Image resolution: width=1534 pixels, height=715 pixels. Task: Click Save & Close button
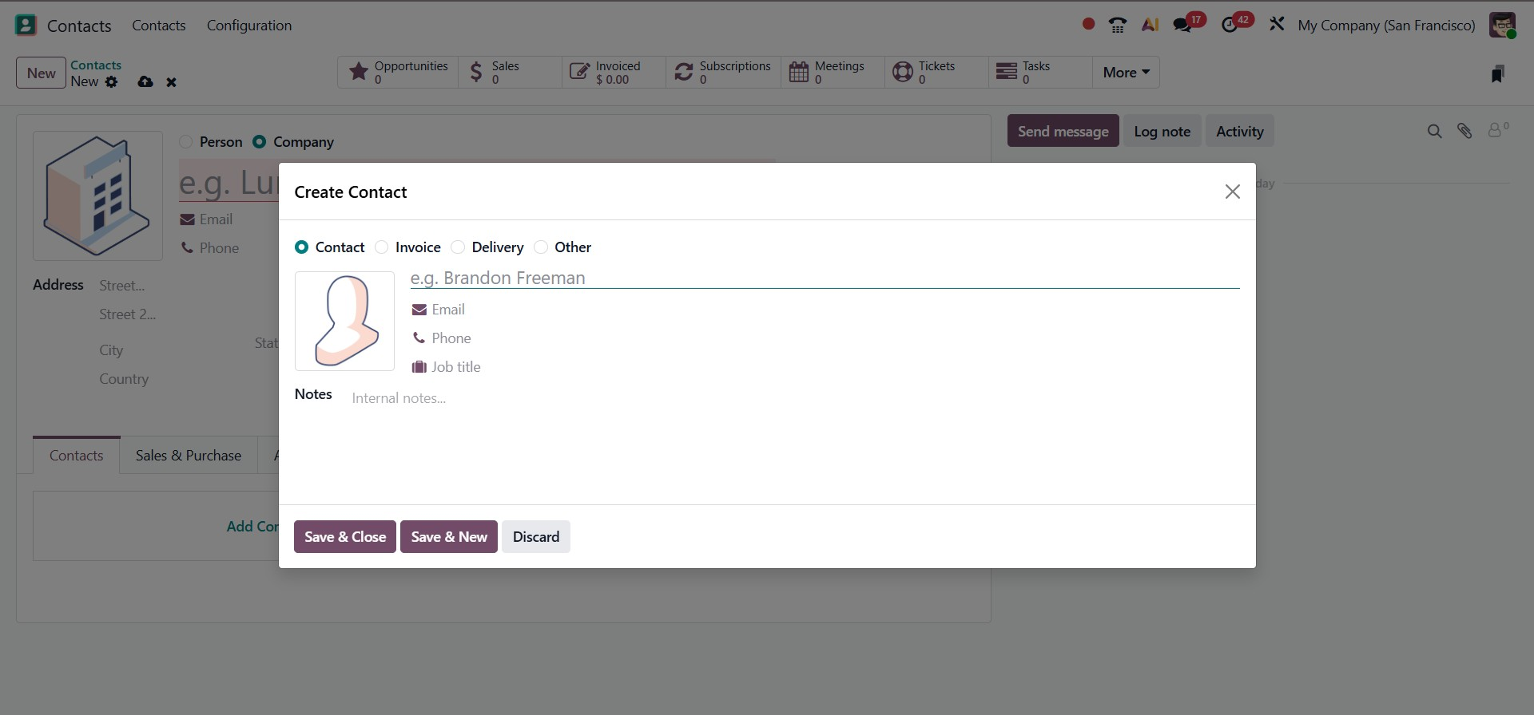345,536
